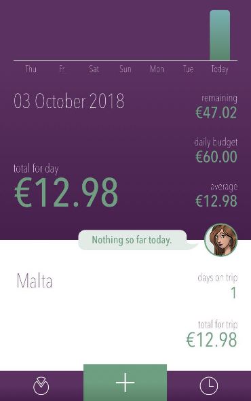Tap the average €12.98 value
The height and width of the screenshot is (401, 251).
(x=216, y=201)
